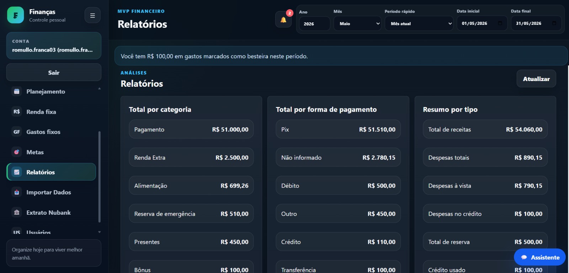Click the Ano input field showing 2026
569x273 pixels.
coord(314,24)
